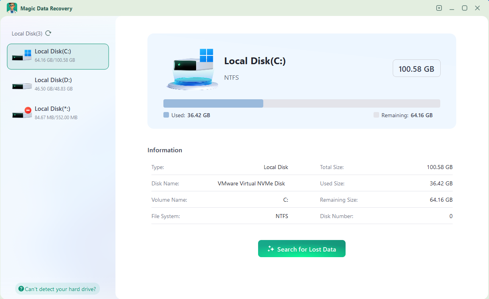
Task: Close the Magic Data Recovery window
Action: tap(477, 8)
